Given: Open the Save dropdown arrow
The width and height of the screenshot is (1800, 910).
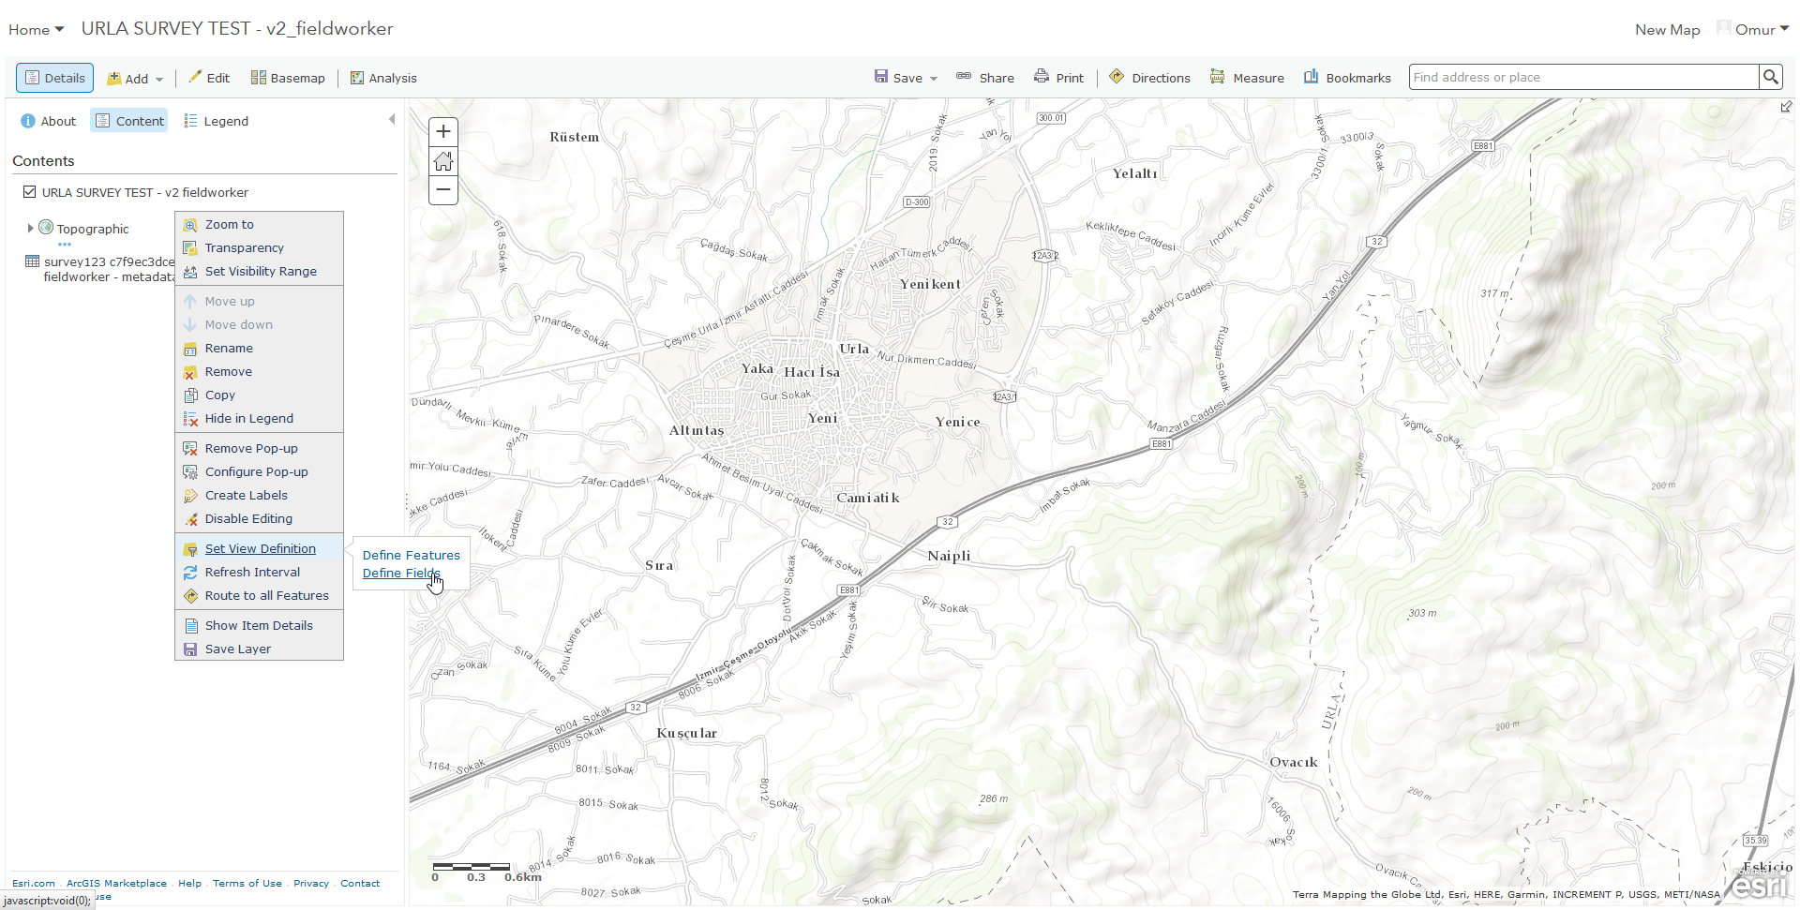Looking at the screenshot, I should tap(934, 79).
